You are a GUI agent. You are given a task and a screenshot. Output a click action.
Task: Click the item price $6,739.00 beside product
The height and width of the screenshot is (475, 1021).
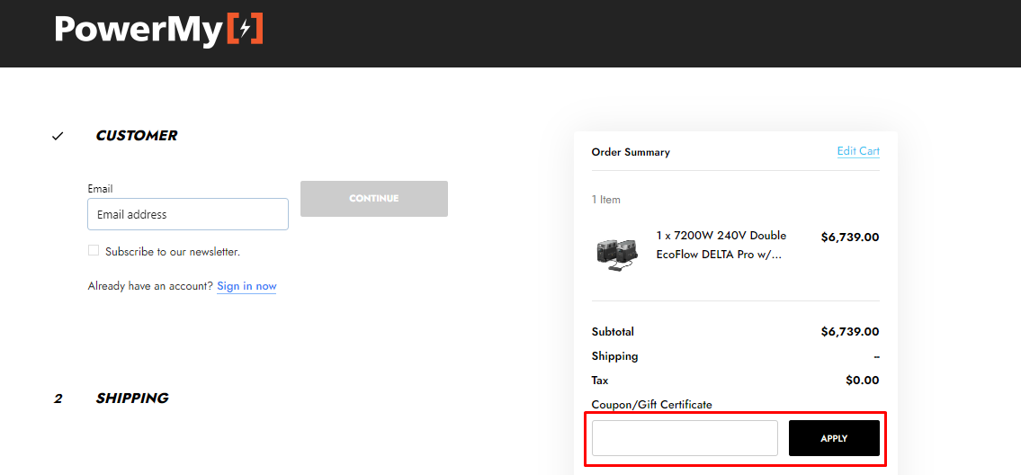coord(850,237)
